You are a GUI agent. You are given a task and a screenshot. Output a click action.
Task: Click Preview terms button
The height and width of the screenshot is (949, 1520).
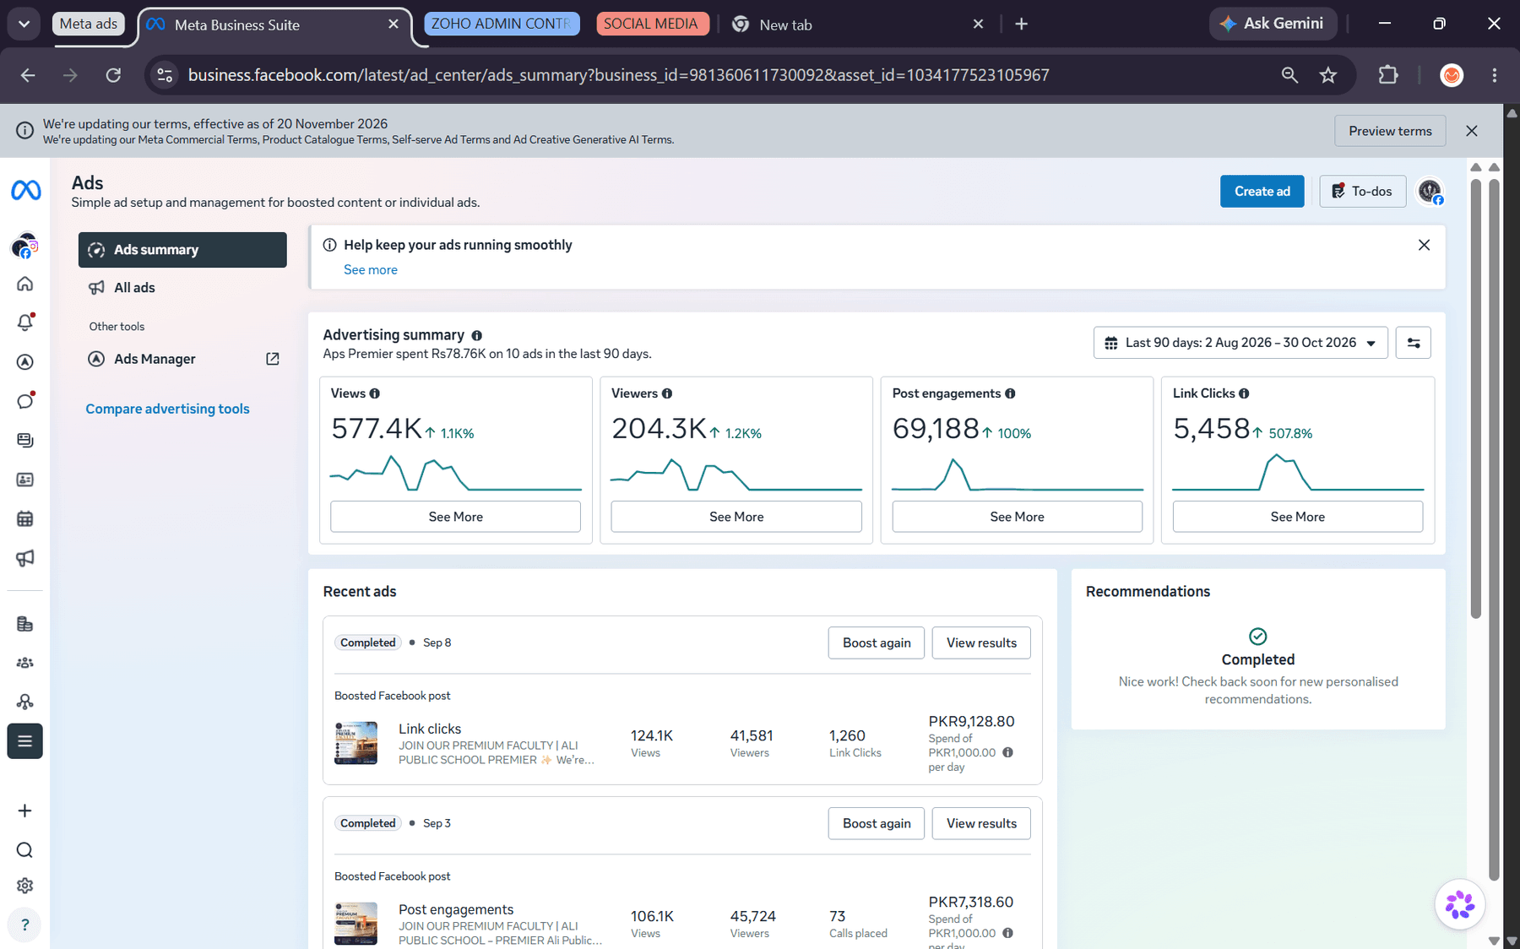[x=1390, y=131]
